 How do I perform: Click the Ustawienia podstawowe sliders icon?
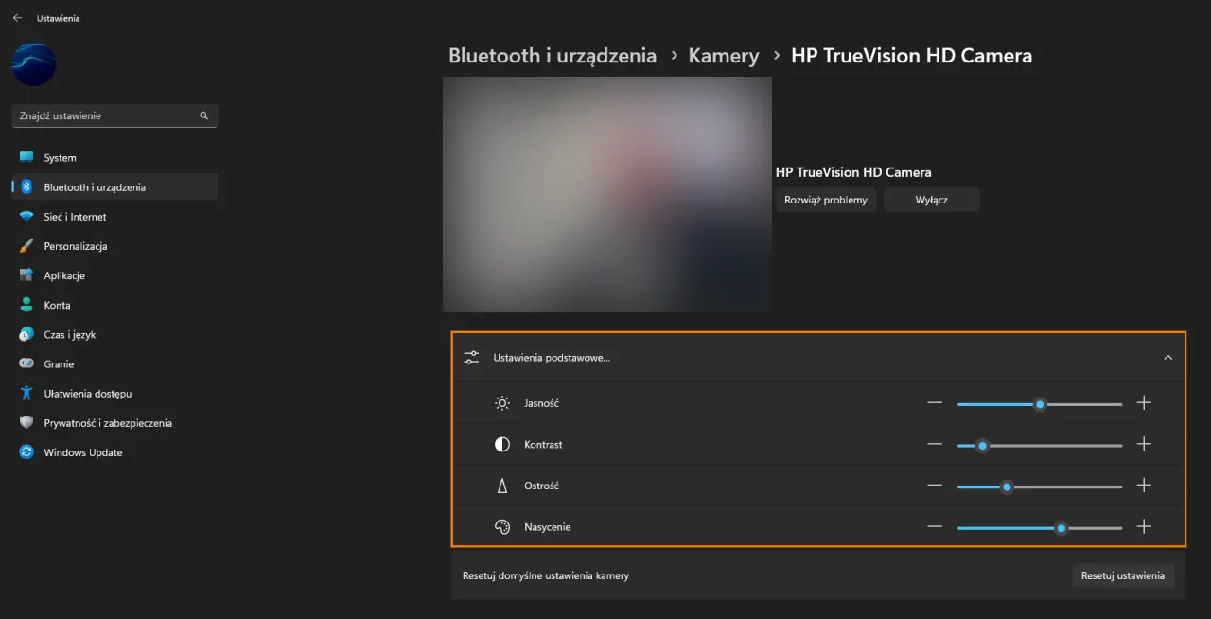click(471, 358)
